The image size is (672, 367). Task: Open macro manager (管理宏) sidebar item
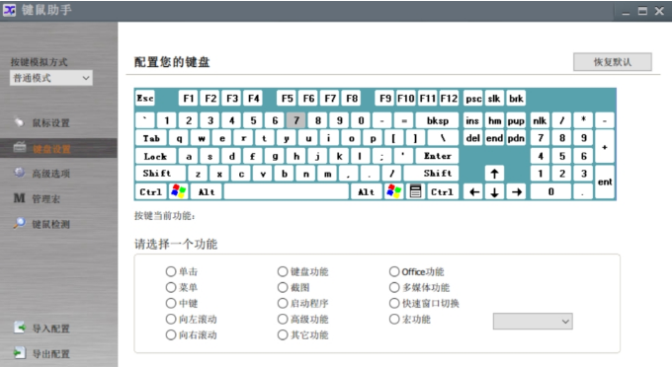click(x=38, y=198)
